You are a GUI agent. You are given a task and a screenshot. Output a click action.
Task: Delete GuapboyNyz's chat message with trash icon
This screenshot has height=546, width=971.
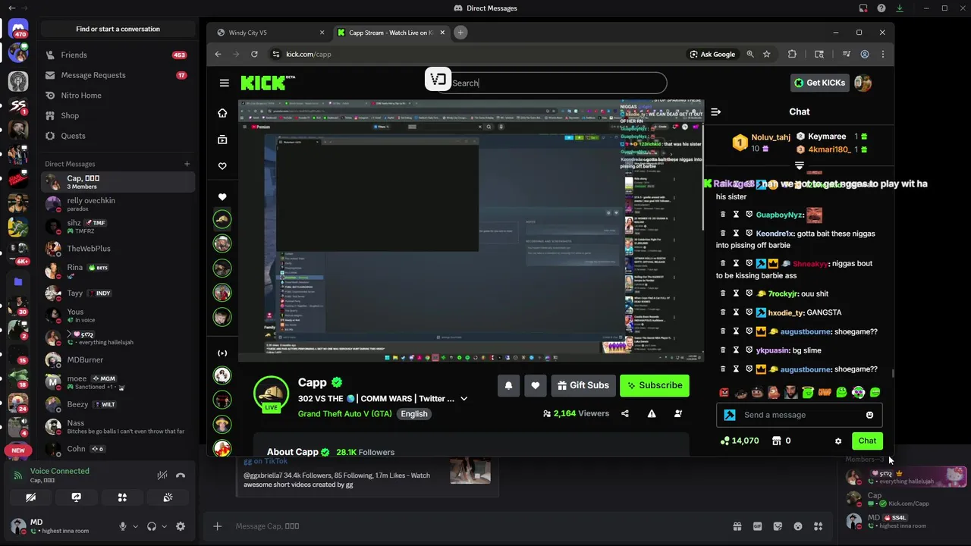pos(723,215)
